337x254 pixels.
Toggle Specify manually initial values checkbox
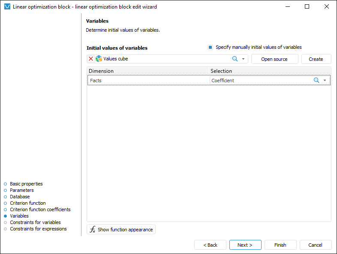pos(210,48)
